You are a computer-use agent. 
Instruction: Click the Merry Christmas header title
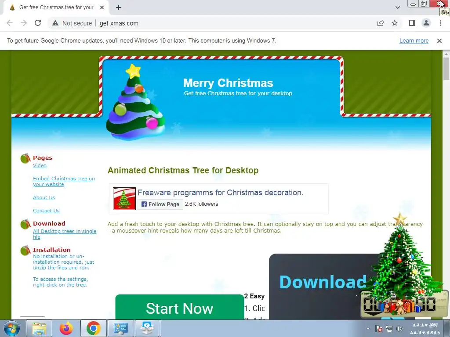tap(228, 83)
